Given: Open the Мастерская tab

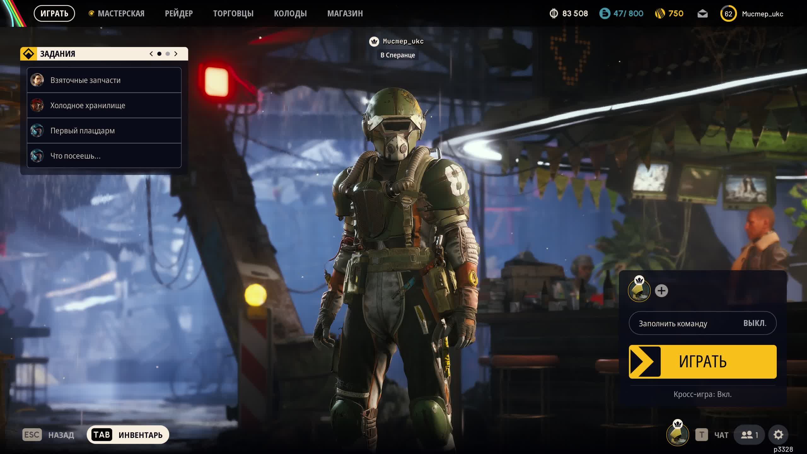Looking at the screenshot, I should [x=121, y=14].
